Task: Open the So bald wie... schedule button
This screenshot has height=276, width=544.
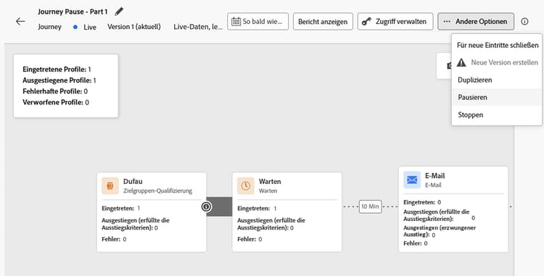Action: point(257,22)
